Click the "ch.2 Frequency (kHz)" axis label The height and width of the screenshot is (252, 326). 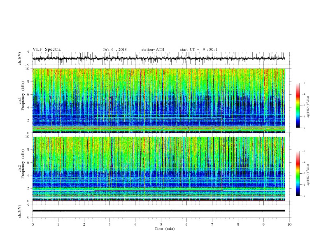pos(21,164)
